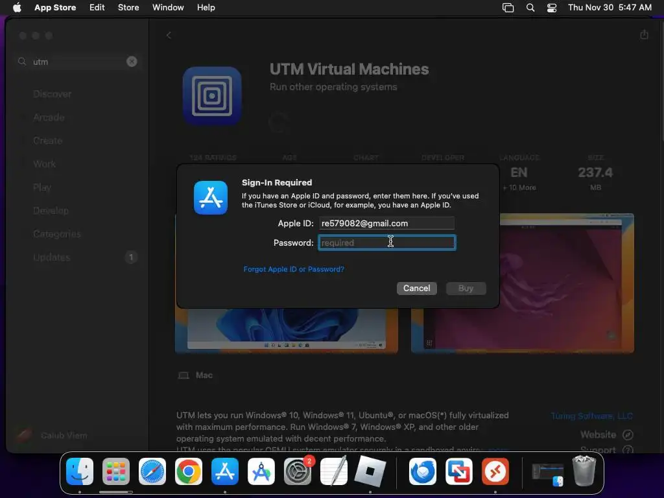Open Finder from the Dock

[x=80, y=471]
